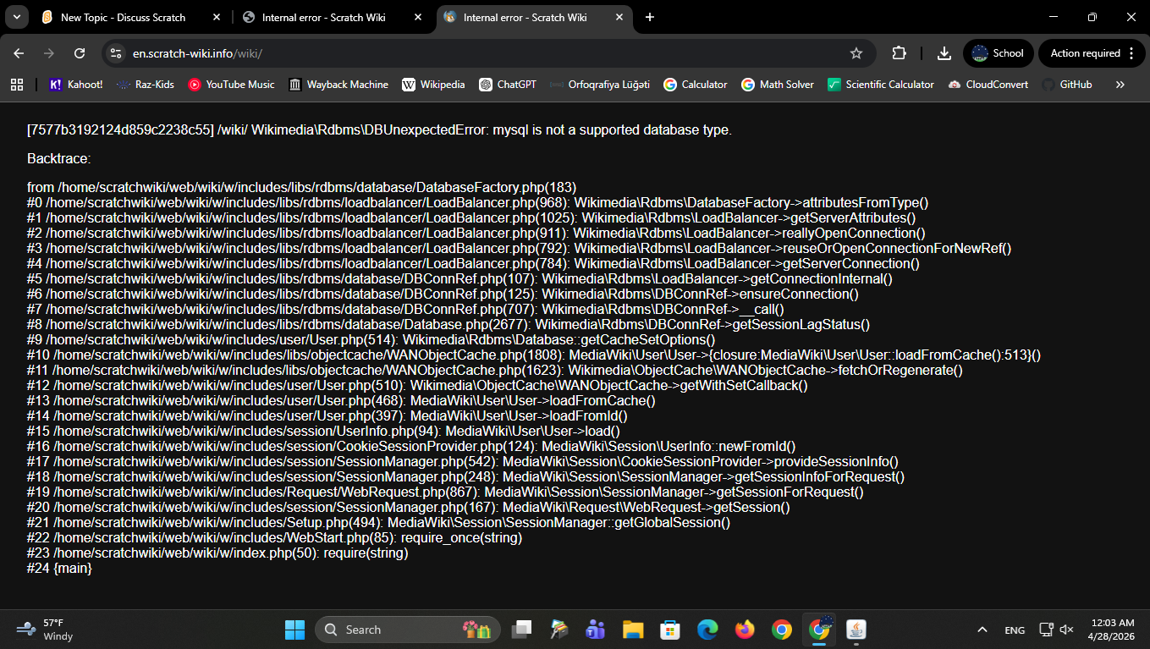Open the Math Solver bookmark
This screenshot has height=649, width=1150.
[777, 85]
